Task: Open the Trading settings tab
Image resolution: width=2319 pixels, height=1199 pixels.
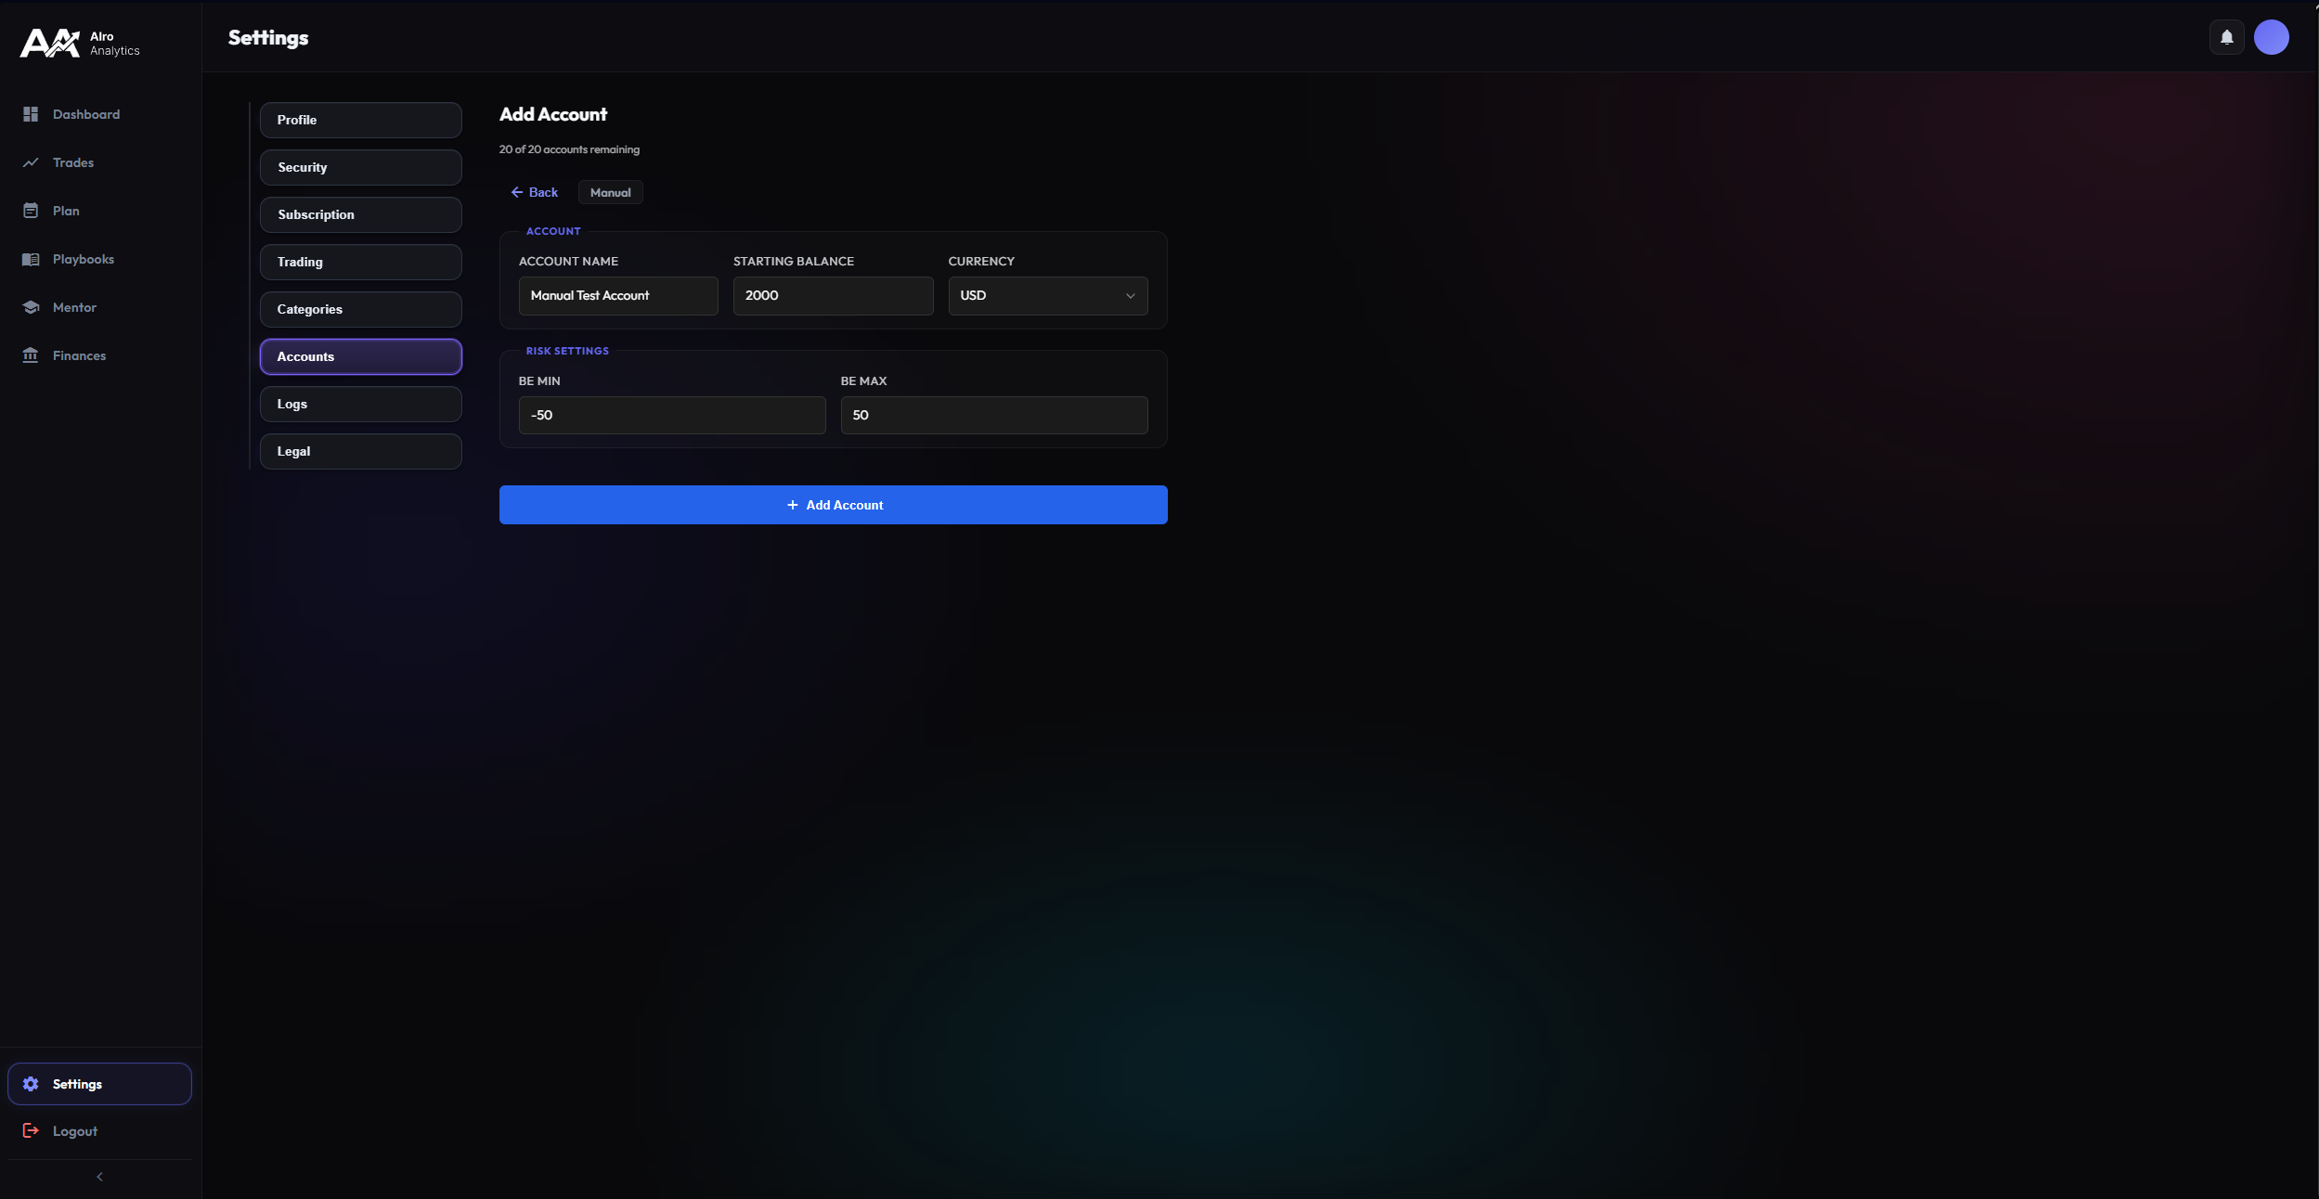Action: click(360, 262)
